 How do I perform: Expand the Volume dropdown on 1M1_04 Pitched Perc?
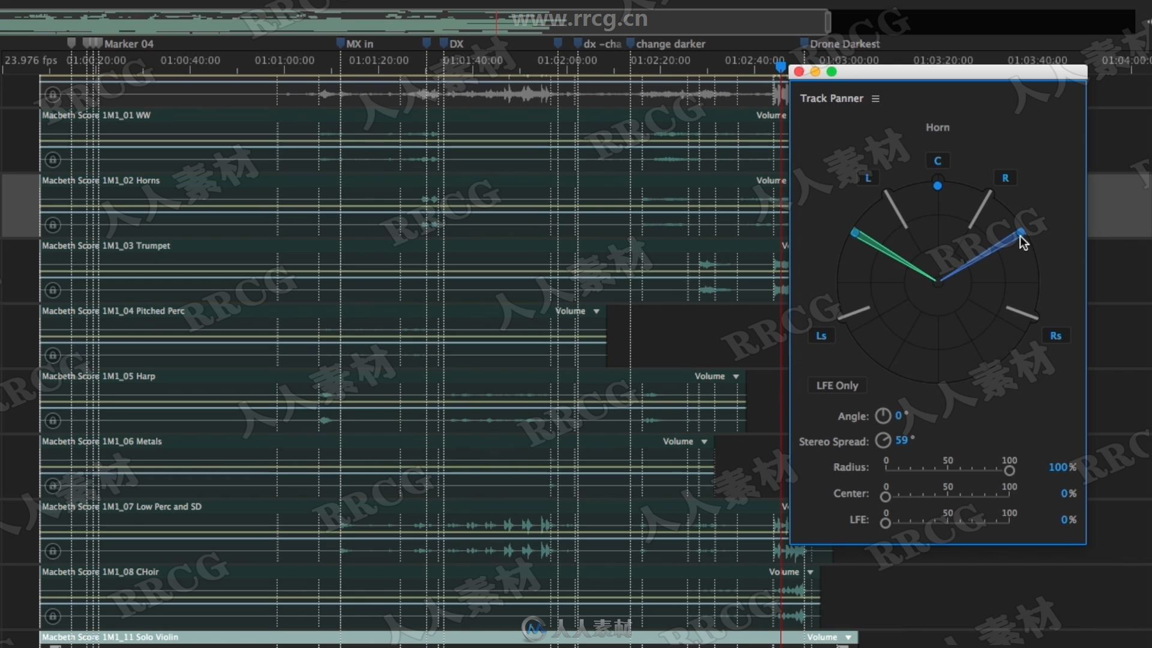(x=596, y=311)
